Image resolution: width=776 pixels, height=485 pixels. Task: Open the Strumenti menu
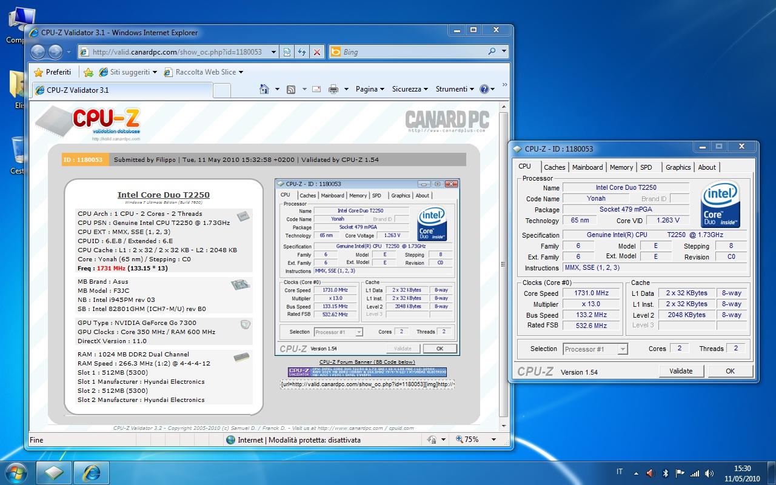click(x=455, y=89)
